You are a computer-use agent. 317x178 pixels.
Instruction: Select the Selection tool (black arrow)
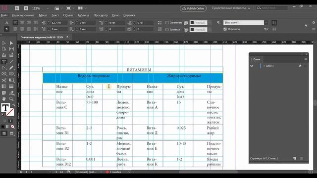(4, 43)
